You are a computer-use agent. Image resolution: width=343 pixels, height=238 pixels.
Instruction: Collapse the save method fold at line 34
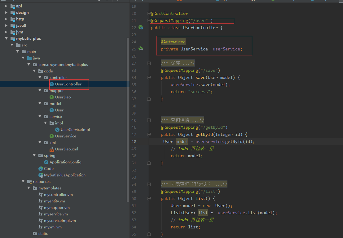[149, 77]
